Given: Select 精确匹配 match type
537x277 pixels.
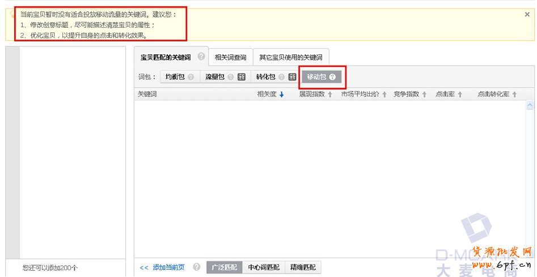Looking at the screenshot, I should (303, 267).
